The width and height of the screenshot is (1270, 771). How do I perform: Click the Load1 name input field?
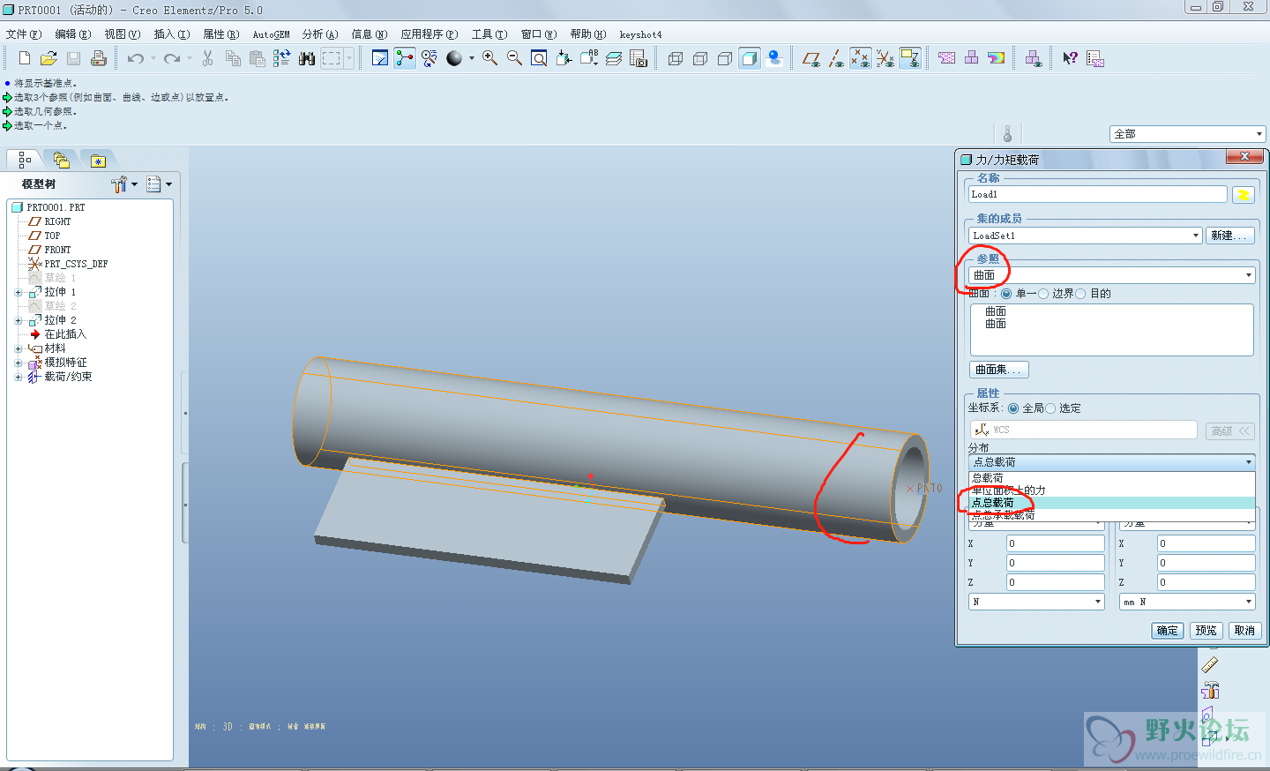point(1096,194)
